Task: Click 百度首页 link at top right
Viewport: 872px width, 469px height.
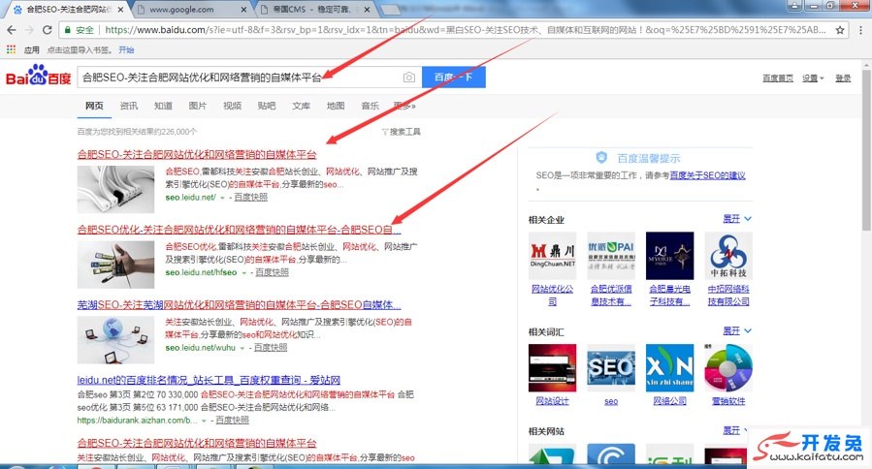Action: (x=778, y=78)
